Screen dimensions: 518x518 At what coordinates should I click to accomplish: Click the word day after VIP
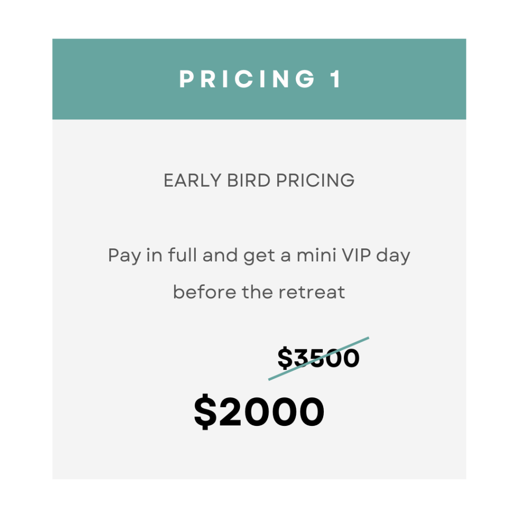393,256
